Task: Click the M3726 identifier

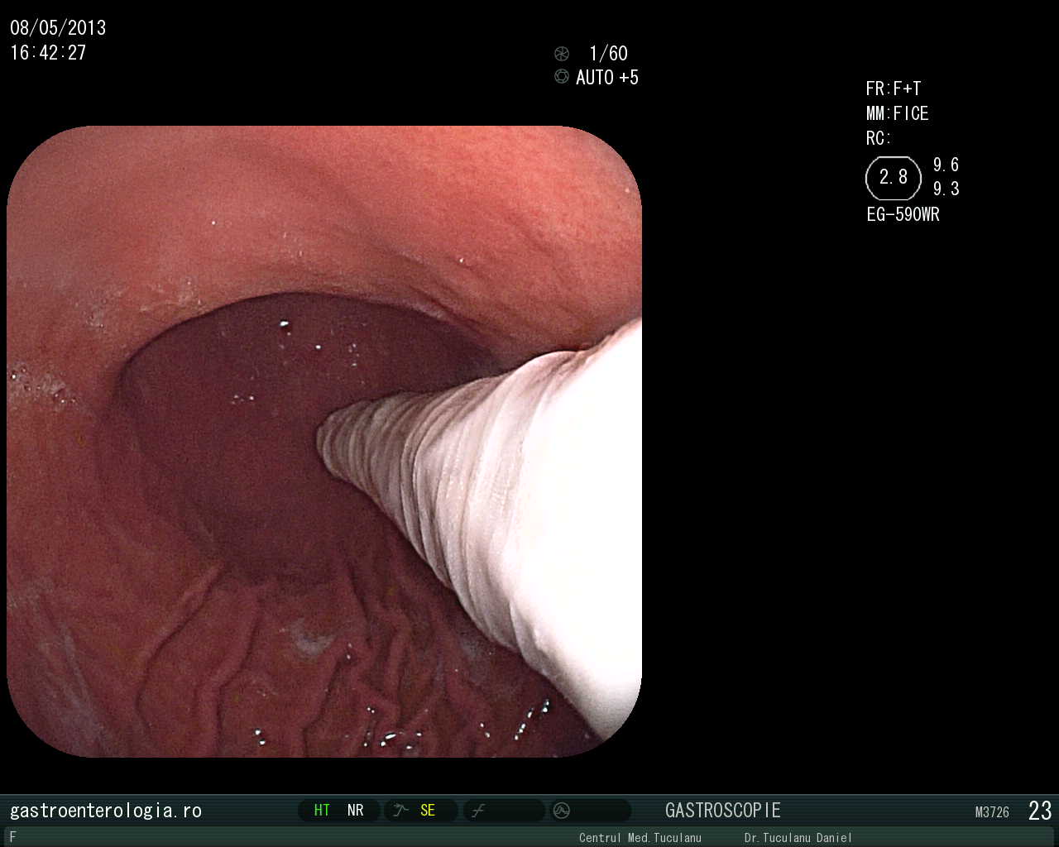Action: [992, 812]
